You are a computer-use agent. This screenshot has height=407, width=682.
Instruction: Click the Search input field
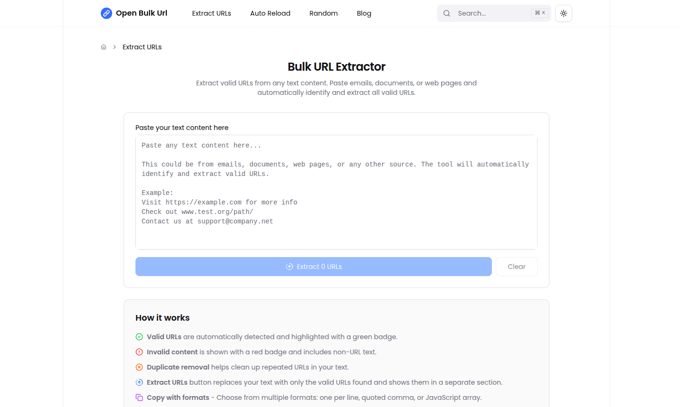click(x=490, y=13)
